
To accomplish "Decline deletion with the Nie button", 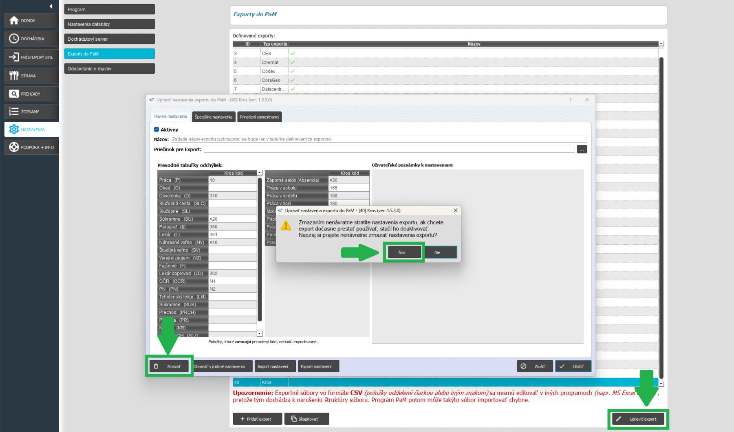I will [x=437, y=252].
